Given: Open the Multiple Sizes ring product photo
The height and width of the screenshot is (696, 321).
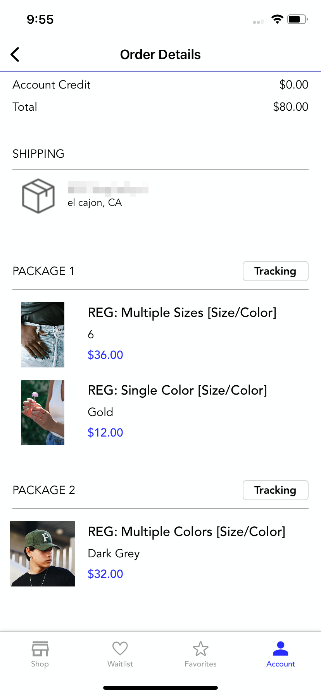Looking at the screenshot, I should 43,335.
